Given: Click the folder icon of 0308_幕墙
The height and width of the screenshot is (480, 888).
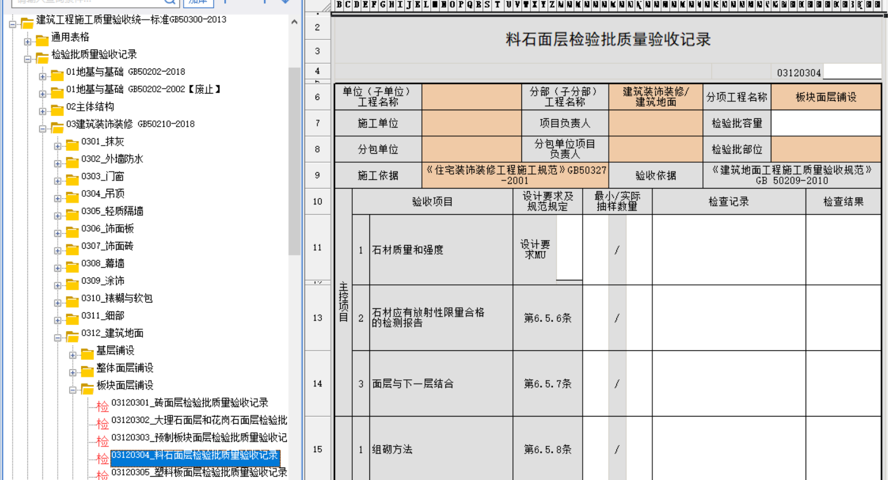Looking at the screenshot, I should pyautogui.click(x=72, y=267).
